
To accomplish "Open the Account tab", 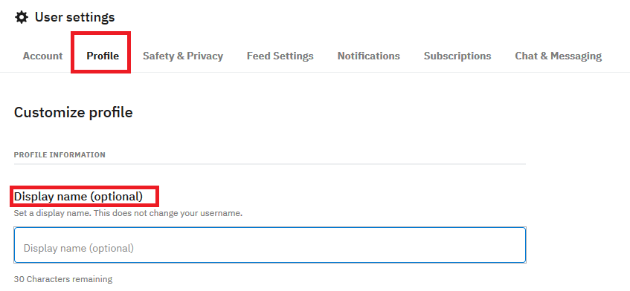I will [42, 56].
